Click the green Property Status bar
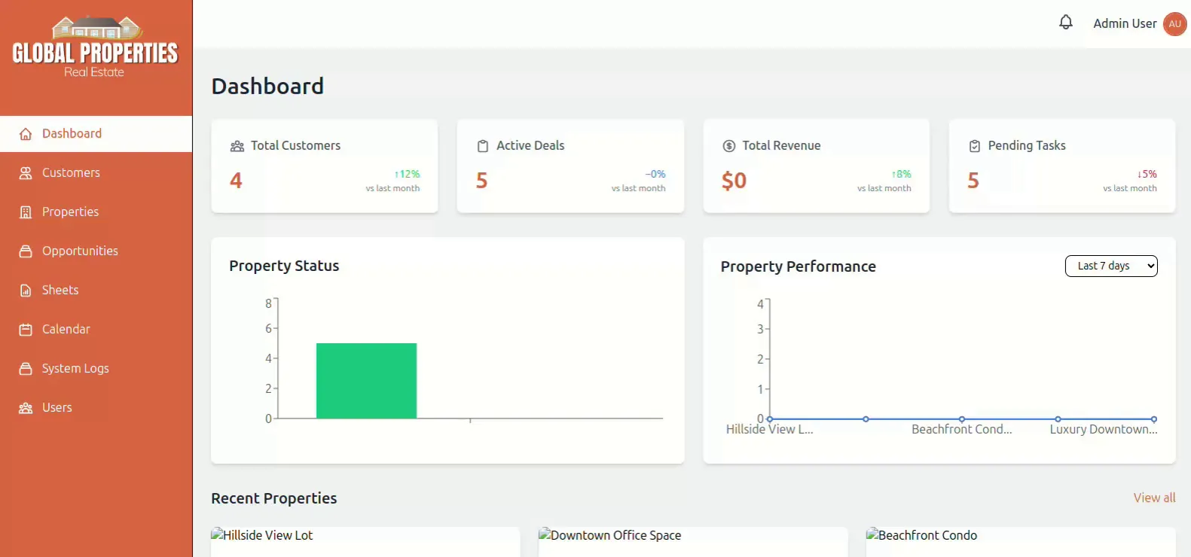Viewport: 1191px width, 557px height. (366, 381)
